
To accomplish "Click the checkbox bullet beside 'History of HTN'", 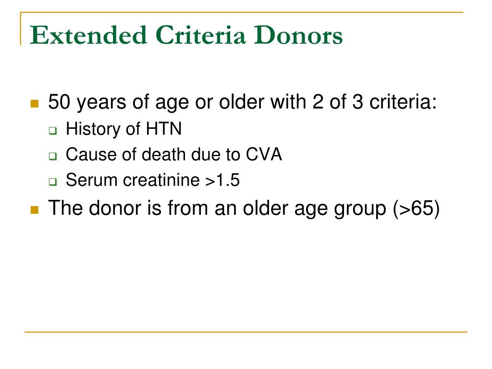I will [x=53, y=131].
